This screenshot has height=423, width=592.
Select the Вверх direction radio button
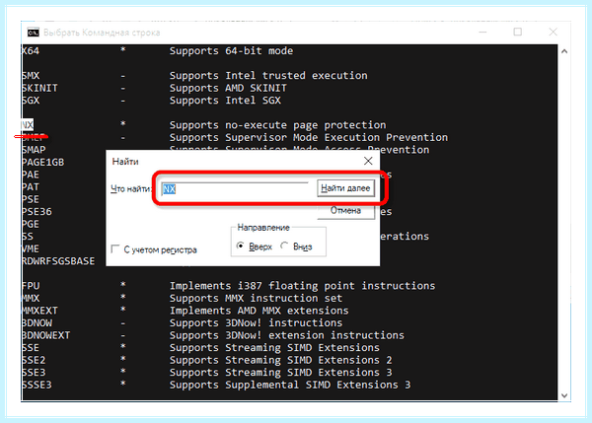pos(240,247)
